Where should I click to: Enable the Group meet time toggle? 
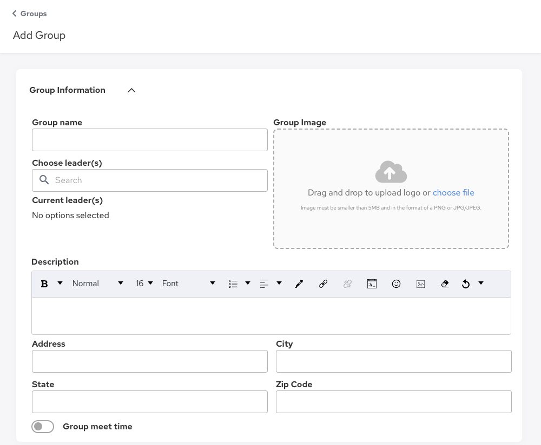pyautogui.click(x=43, y=427)
